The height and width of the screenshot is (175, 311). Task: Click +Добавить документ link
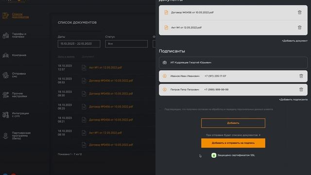pyautogui.click(x=294, y=41)
